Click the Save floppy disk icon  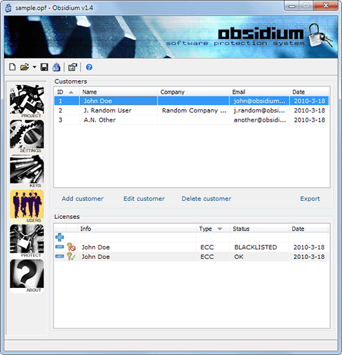[44, 67]
